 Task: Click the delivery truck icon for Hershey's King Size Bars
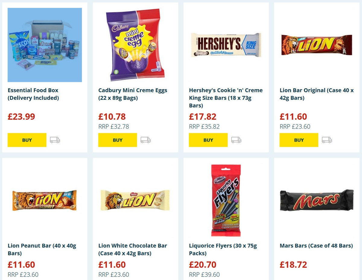tap(237, 140)
